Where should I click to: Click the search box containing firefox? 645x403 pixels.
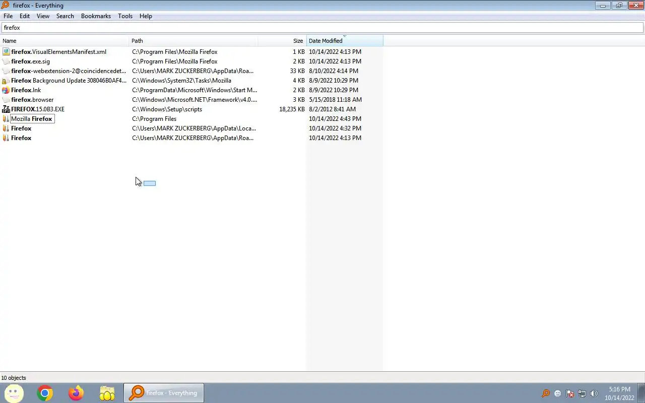[x=322, y=28]
